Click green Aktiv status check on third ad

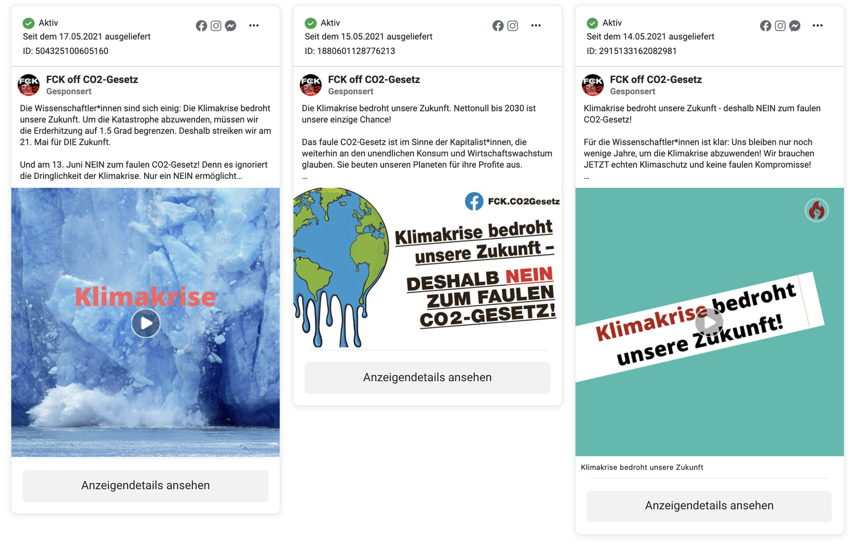(592, 23)
